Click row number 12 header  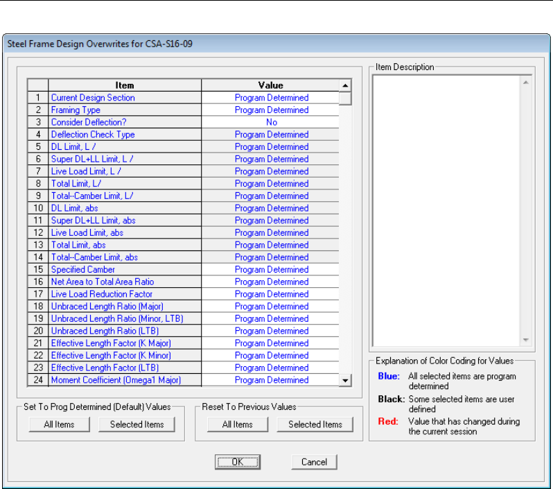tap(38, 232)
